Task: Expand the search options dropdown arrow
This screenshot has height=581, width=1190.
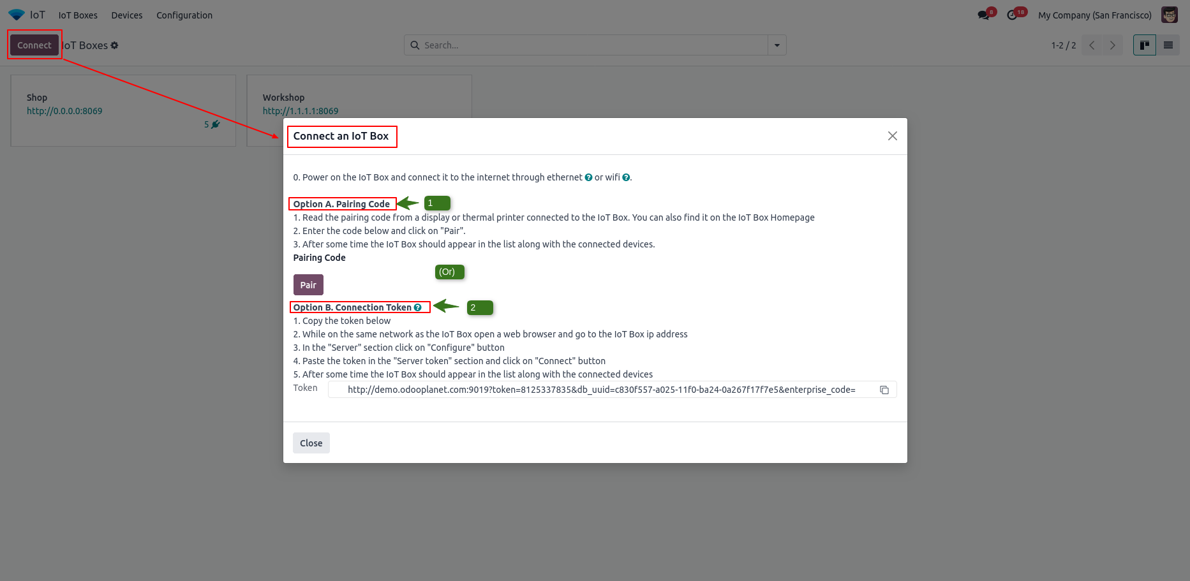Action: 777,45
